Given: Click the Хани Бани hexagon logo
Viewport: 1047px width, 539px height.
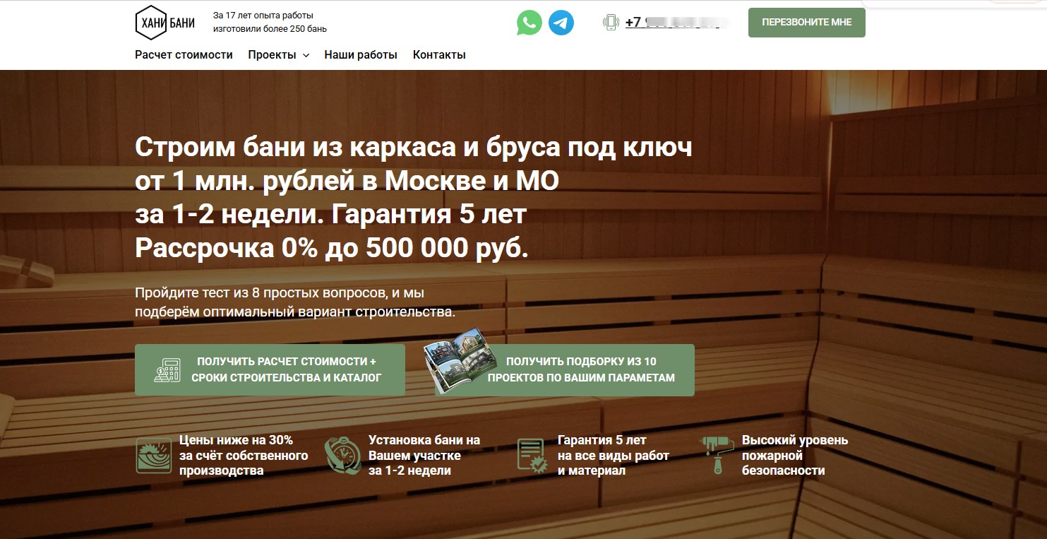Looking at the screenshot, I should pos(164,23).
